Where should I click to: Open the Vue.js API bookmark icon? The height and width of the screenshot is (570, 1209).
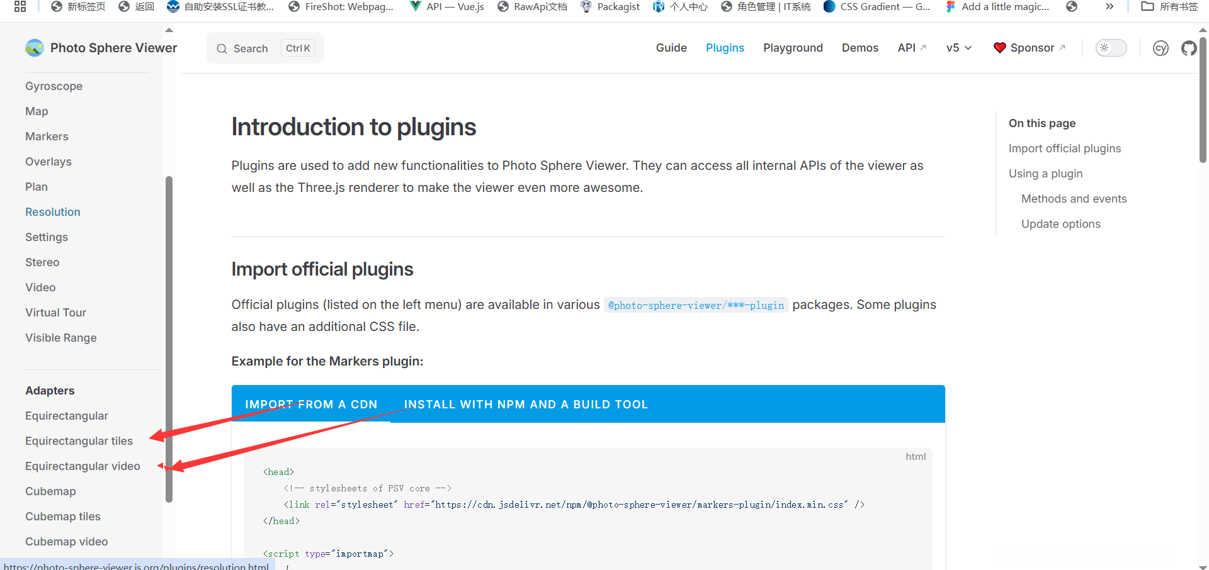(415, 6)
